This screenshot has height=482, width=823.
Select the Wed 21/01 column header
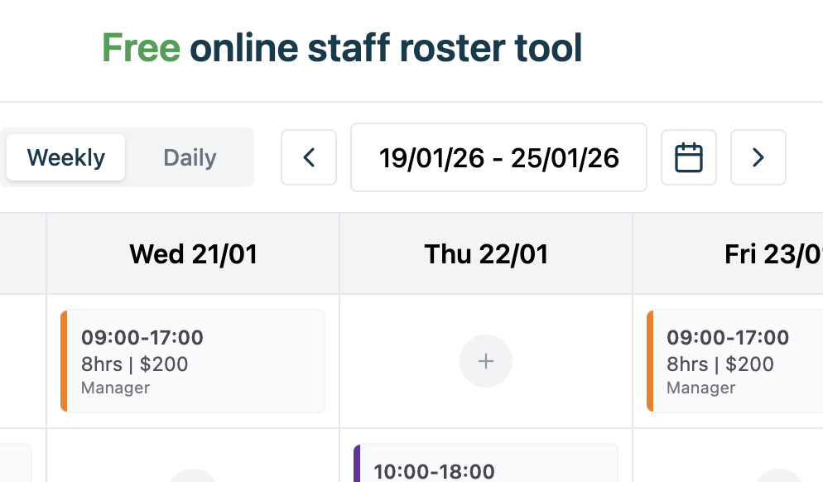click(x=192, y=253)
